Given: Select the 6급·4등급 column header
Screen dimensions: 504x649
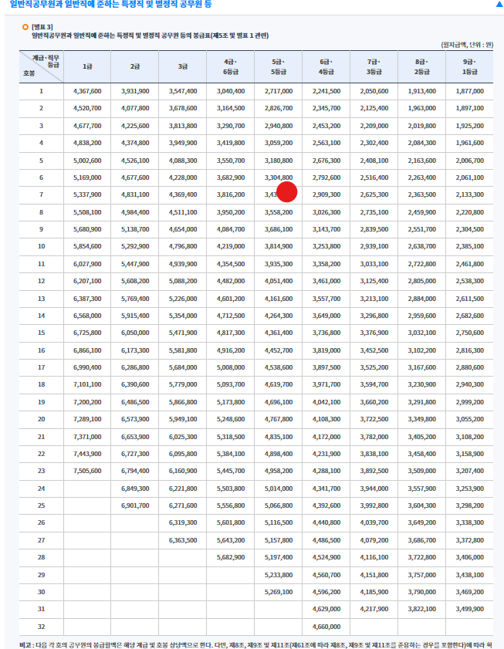Looking at the screenshot, I should pyautogui.click(x=326, y=66).
